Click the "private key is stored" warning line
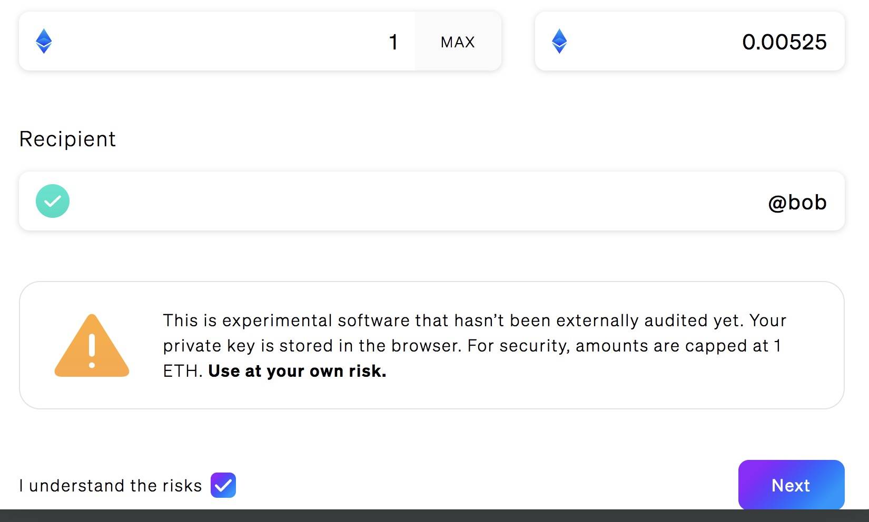The image size is (869, 522). pos(471,346)
